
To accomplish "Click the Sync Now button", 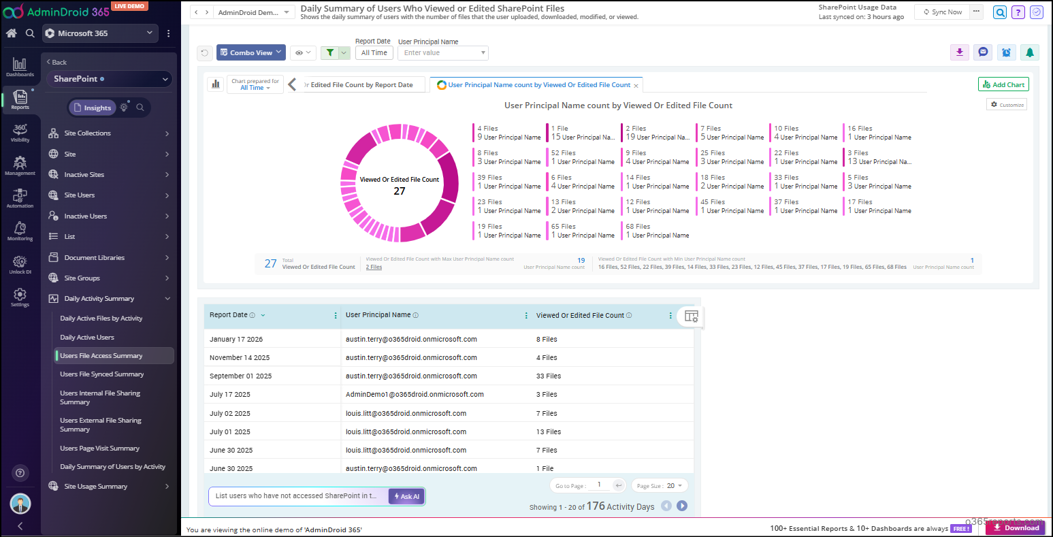I will click(x=943, y=12).
